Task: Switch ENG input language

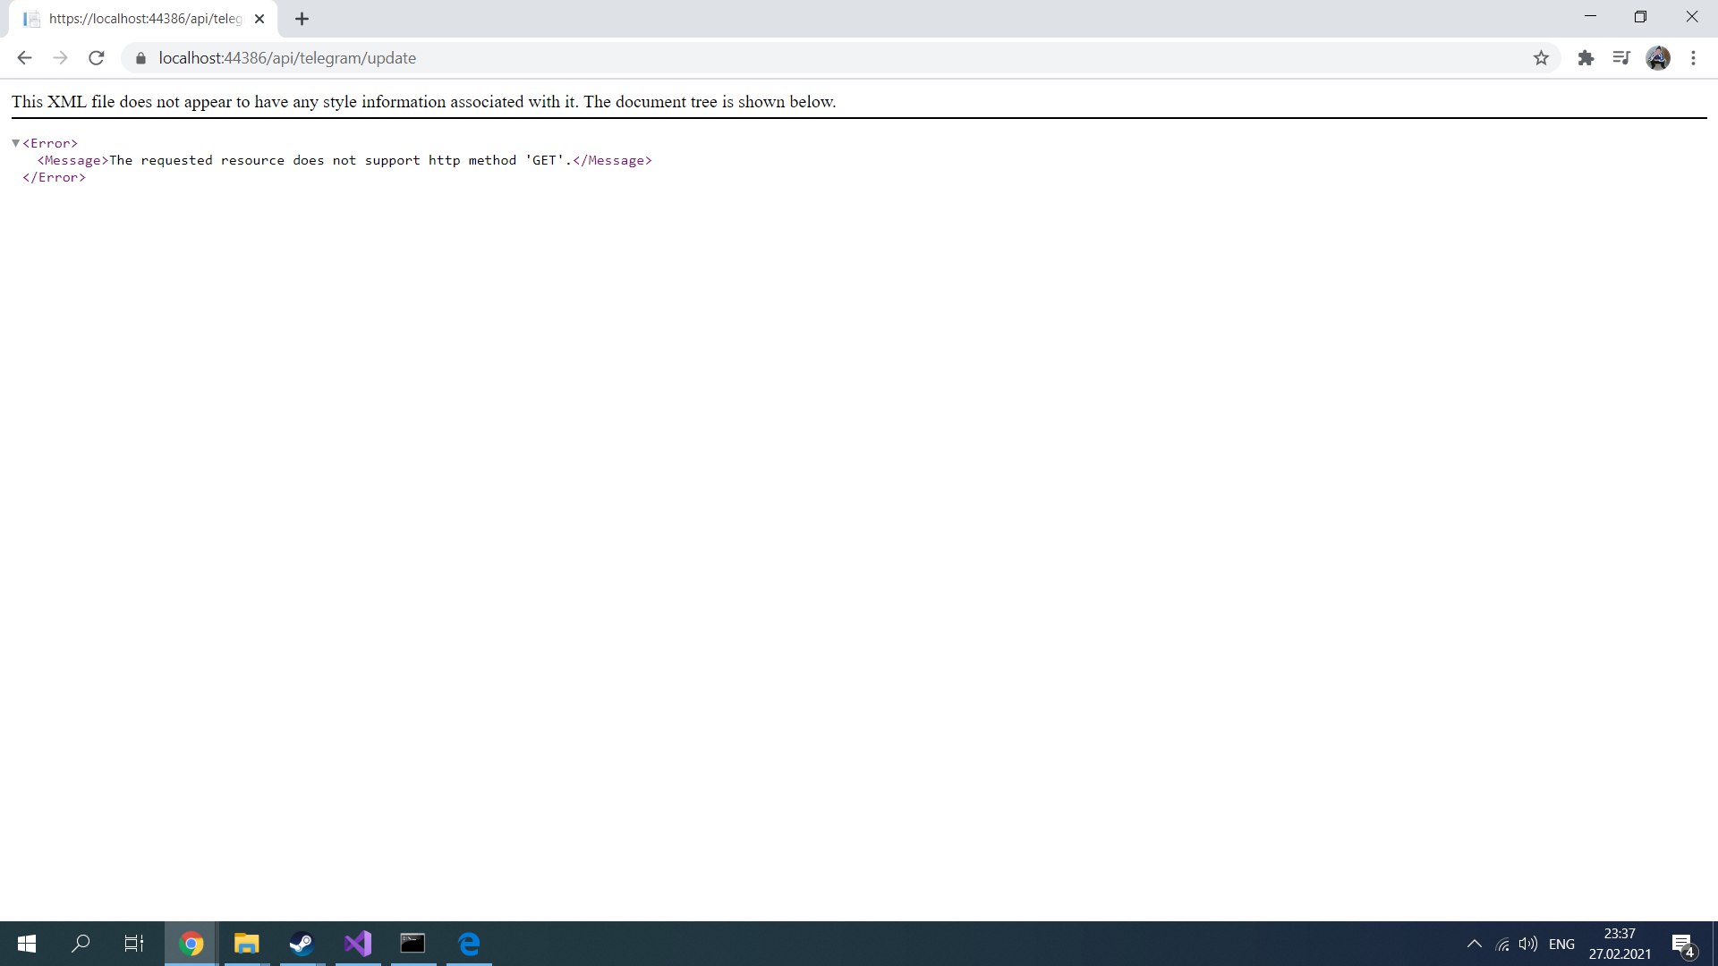Action: coord(1562,945)
